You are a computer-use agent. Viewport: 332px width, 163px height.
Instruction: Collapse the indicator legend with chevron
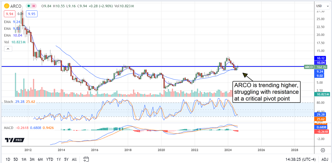click(x=7, y=49)
